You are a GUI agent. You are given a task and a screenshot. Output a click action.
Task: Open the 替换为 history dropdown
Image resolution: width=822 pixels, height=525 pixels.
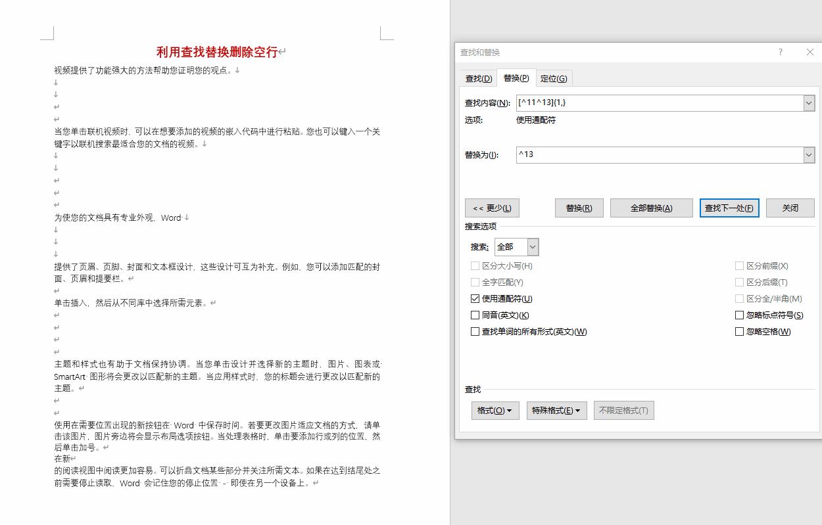point(809,154)
